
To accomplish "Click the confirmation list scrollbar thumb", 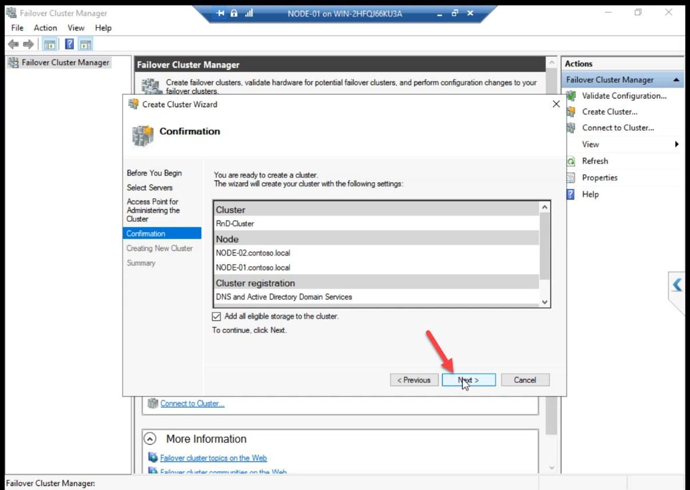I will (x=545, y=246).
